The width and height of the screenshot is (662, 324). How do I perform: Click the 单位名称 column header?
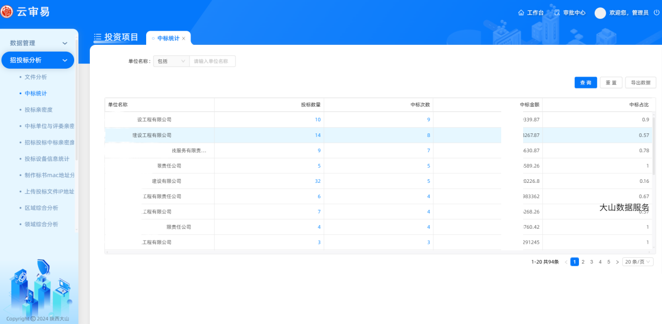coord(160,105)
